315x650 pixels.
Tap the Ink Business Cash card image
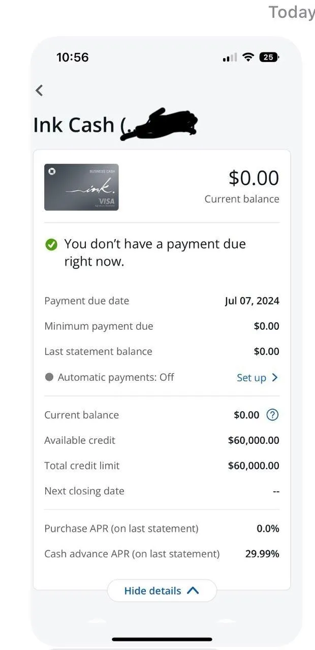coord(81,187)
